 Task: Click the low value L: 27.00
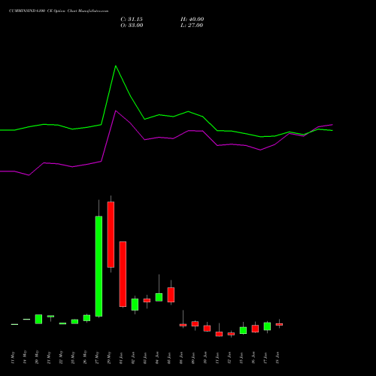tap(192, 26)
